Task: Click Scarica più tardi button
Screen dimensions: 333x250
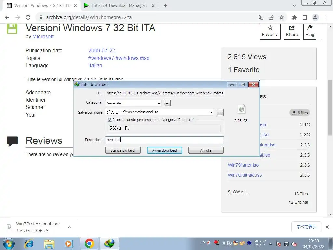Action: 123,150
